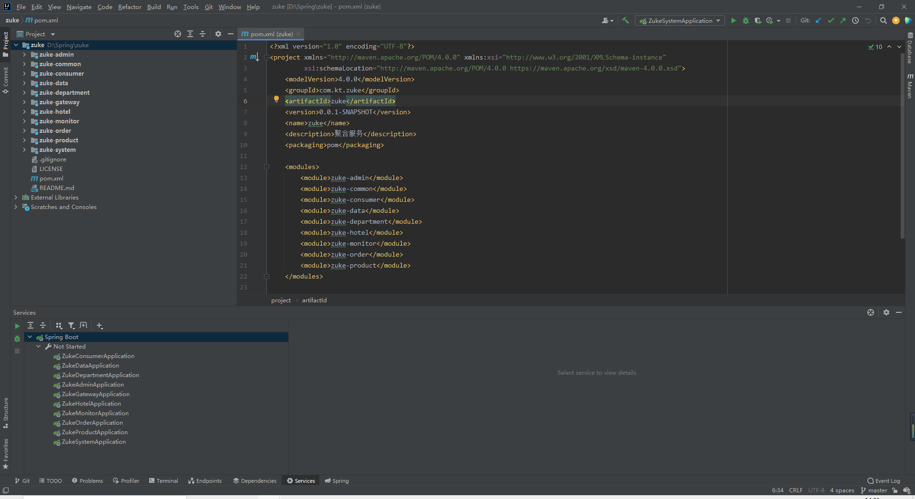Expand Scratches and Consoles node
This screenshot has width=915, height=499.
(16, 207)
